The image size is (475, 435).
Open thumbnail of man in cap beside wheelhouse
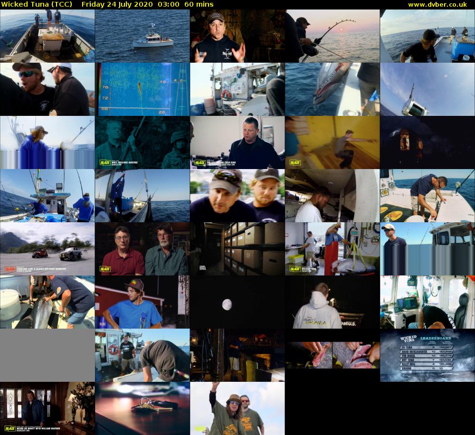(427, 249)
